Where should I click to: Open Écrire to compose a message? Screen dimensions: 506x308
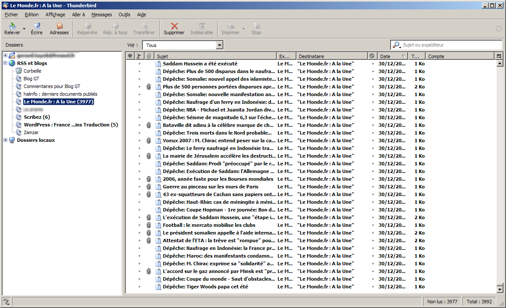tap(36, 29)
